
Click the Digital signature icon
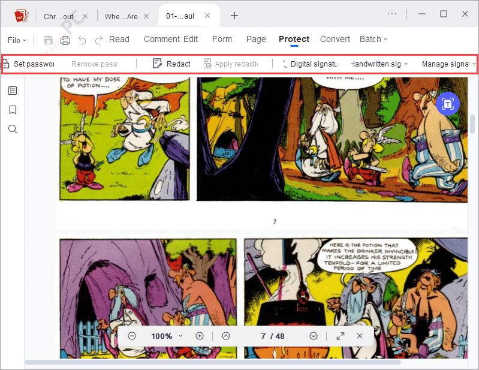coord(284,64)
